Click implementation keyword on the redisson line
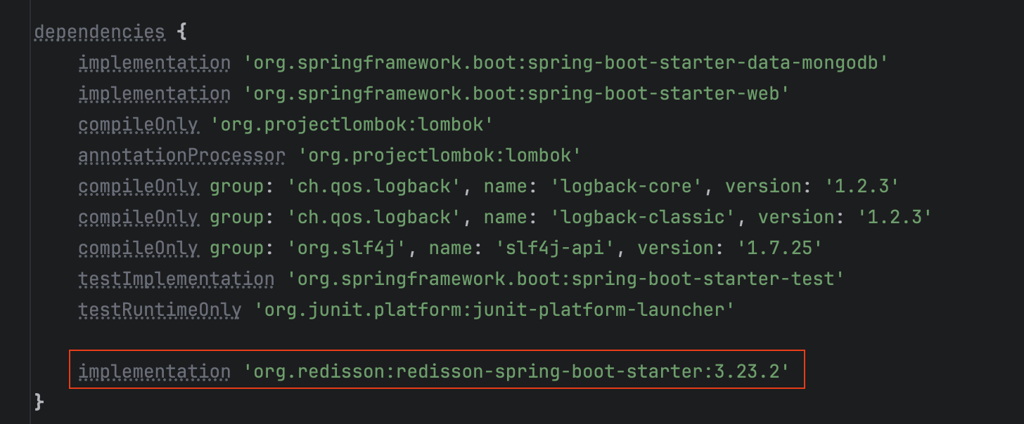Viewport: 1024px width, 424px height. point(154,372)
